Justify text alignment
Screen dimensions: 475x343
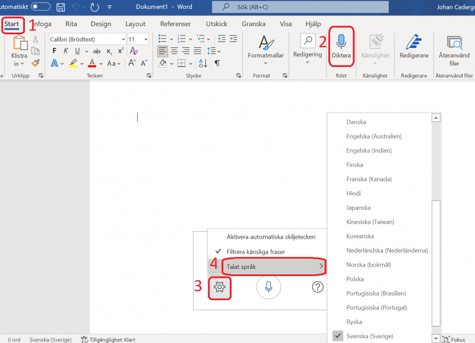pyautogui.click(x=197, y=51)
